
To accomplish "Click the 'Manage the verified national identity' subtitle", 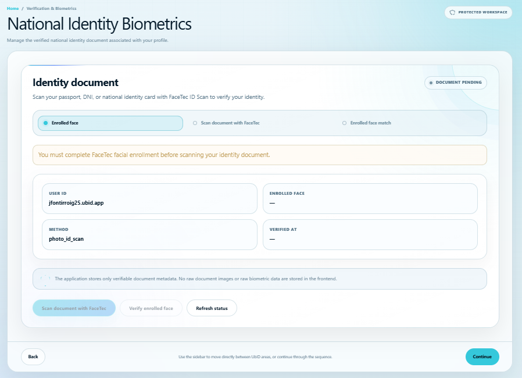I will point(88,40).
